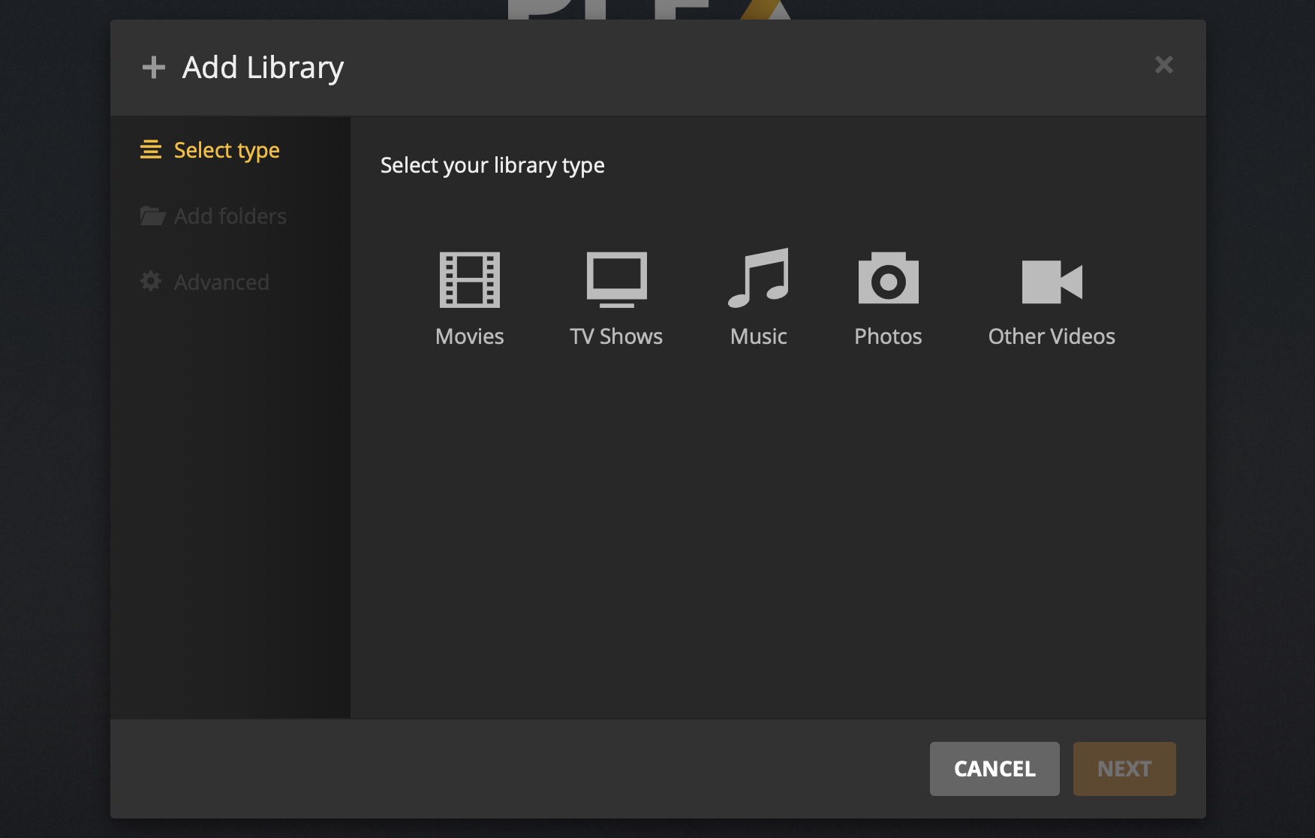Open the Select type step
The image size is (1315, 838).
pyautogui.click(x=227, y=150)
